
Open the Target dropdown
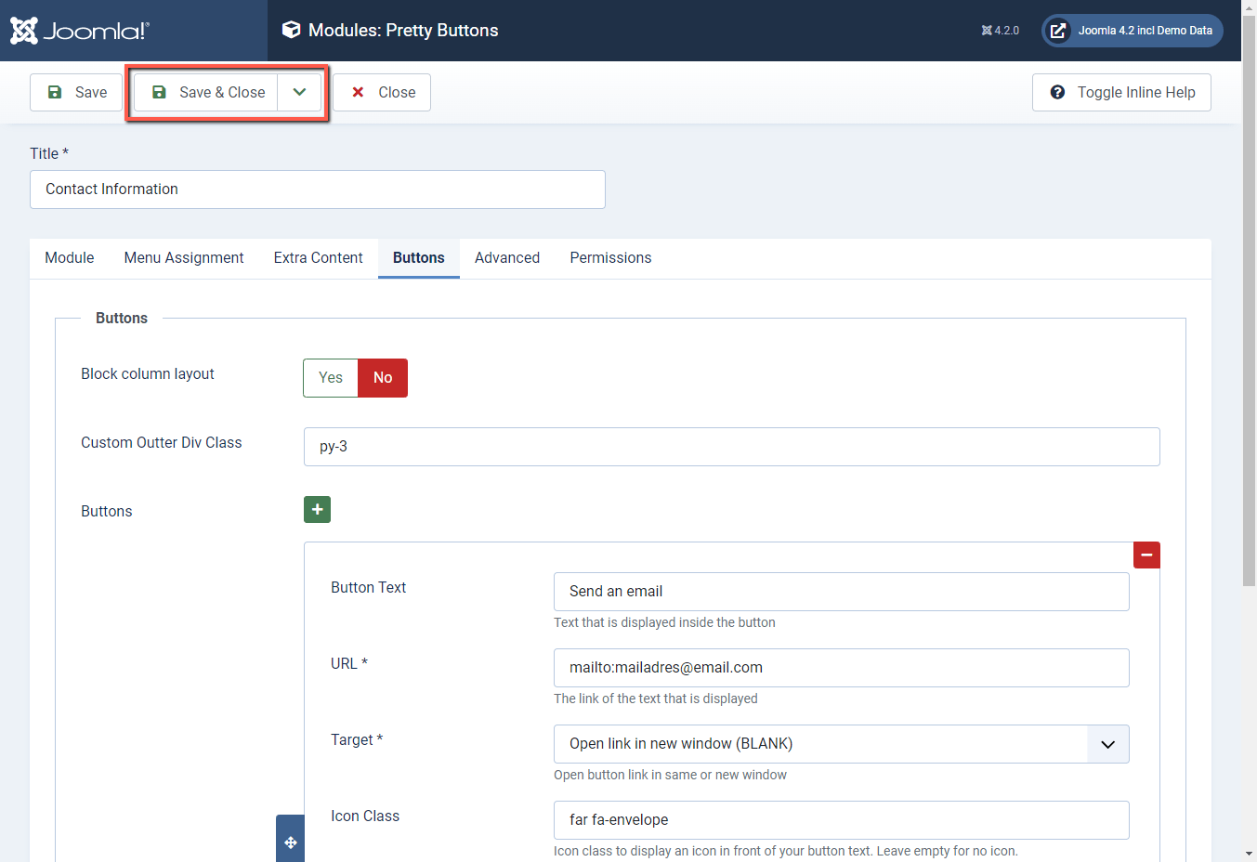1106,743
